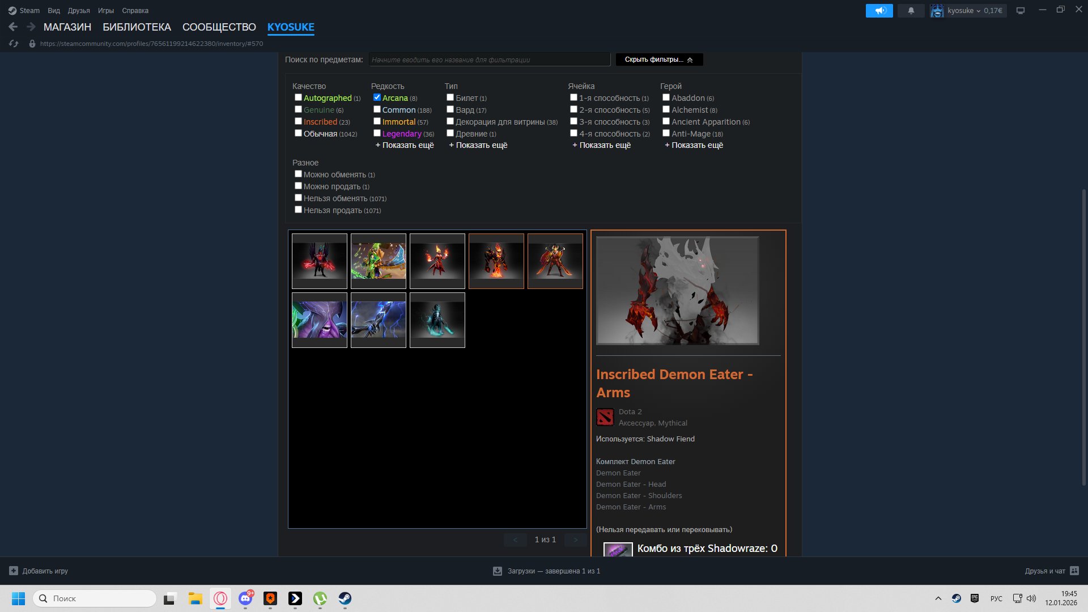Open the Вид menu
1088x612 pixels.
click(x=54, y=11)
